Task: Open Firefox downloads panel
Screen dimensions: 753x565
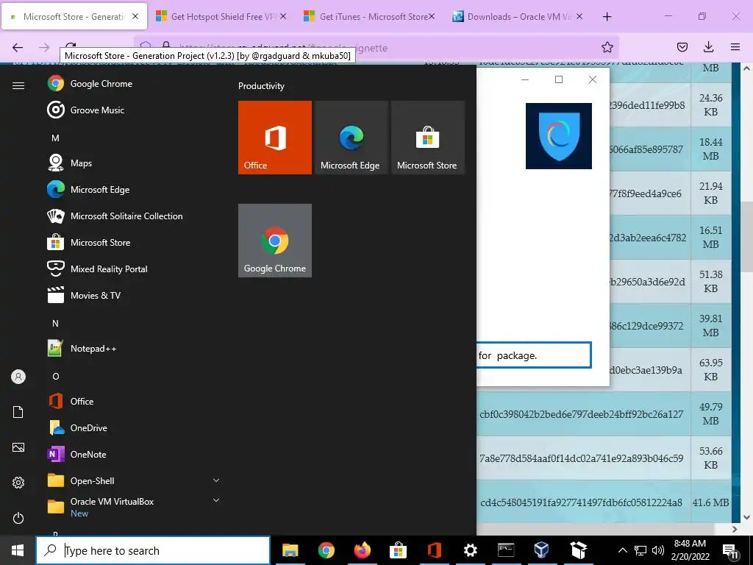Action: point(708,47)
